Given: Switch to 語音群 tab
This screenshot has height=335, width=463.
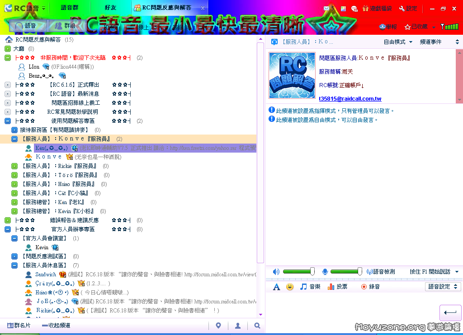Looking at the screenshot, I should coord(70,8).
